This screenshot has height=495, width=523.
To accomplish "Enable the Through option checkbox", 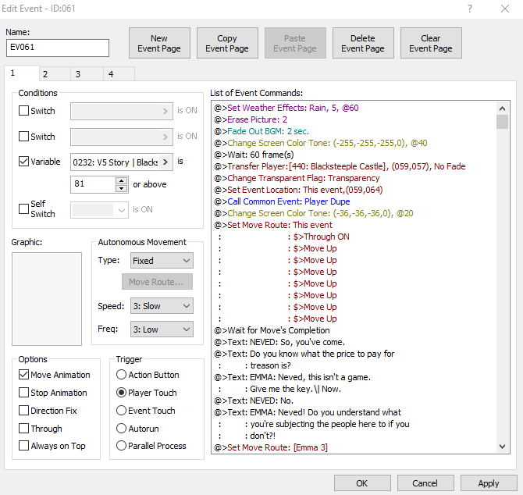I will [x=24, y=429].
